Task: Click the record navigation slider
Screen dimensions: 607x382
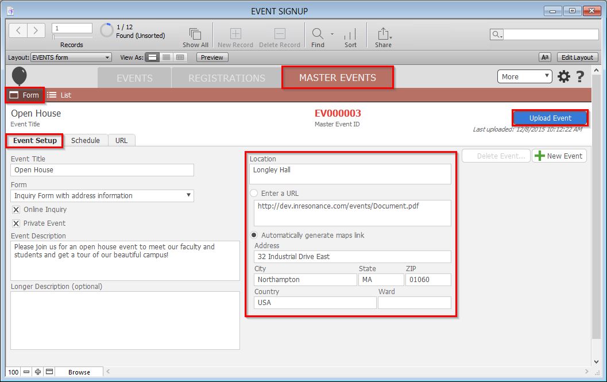Action: point(72,37)
